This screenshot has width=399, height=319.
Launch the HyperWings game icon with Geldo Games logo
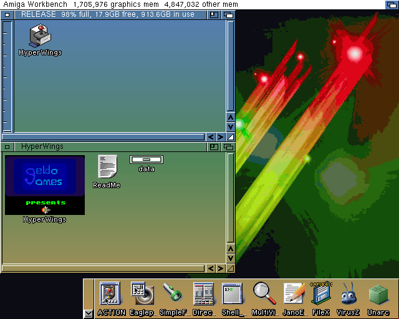tap(45, 189)
